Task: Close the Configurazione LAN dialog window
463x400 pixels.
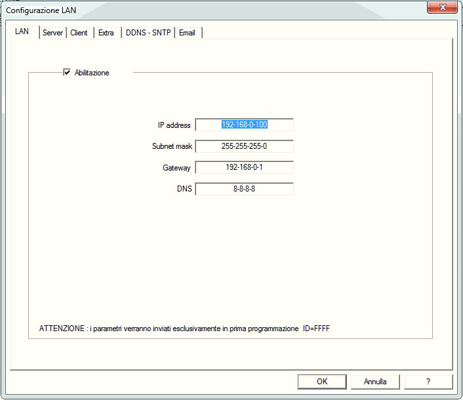Action: [442, 8]
